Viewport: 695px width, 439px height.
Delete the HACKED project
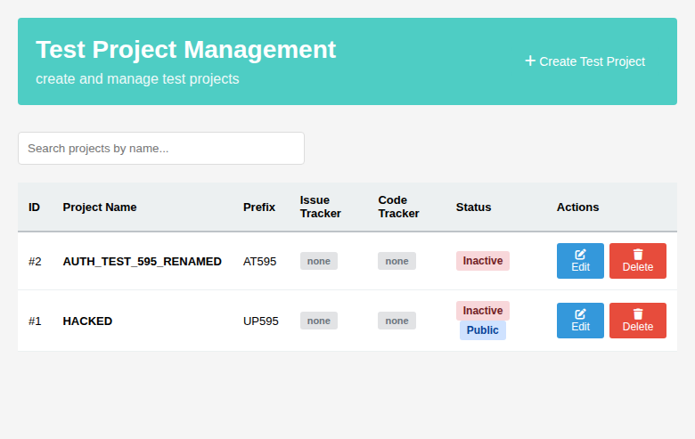(x=638, y=321)
